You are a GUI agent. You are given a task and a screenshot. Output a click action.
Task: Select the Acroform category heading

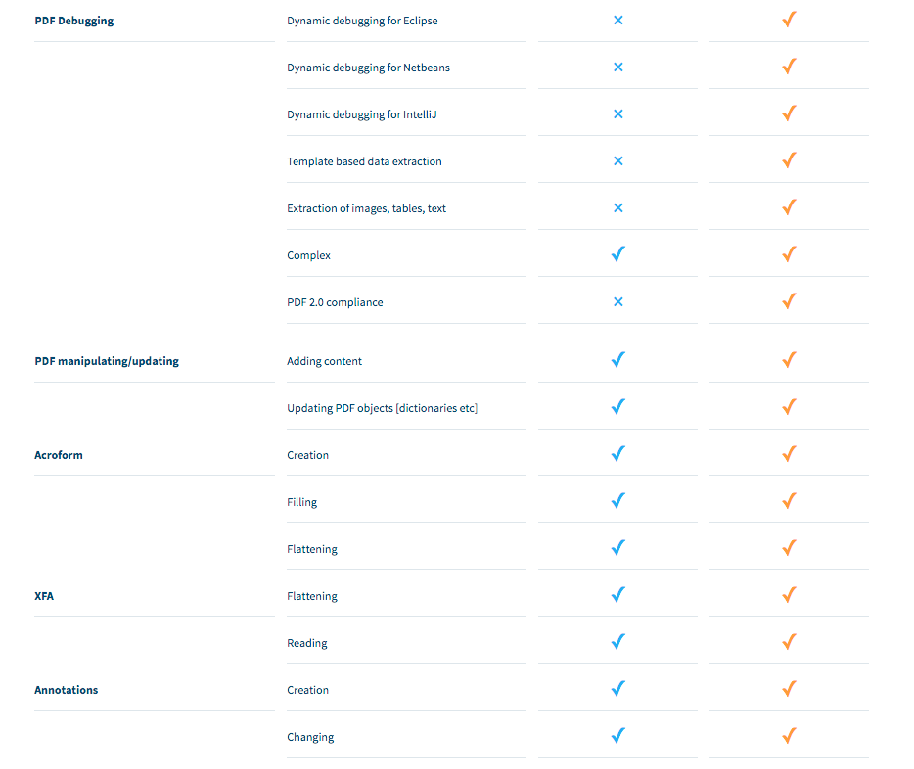[x=59, y=455]
